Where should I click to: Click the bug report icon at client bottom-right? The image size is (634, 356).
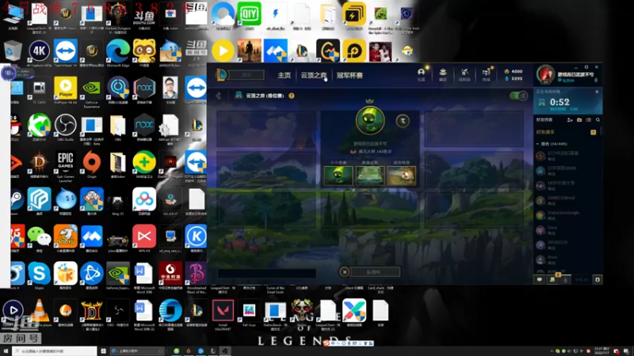coord(598,279)
